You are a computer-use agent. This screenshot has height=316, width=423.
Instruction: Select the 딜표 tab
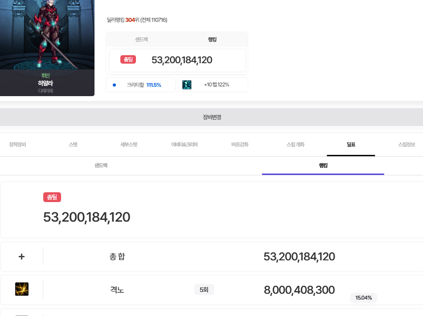click(x=351, y=145)
